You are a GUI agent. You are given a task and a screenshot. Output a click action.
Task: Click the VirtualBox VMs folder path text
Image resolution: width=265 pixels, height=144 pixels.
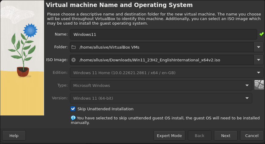pyautogui.click(x=109, y=47)
